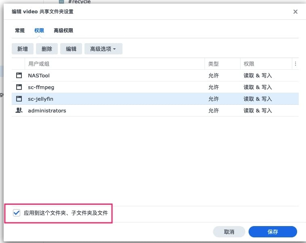
Task: Sort by the 权限 column header
Action: click(266, 64)
